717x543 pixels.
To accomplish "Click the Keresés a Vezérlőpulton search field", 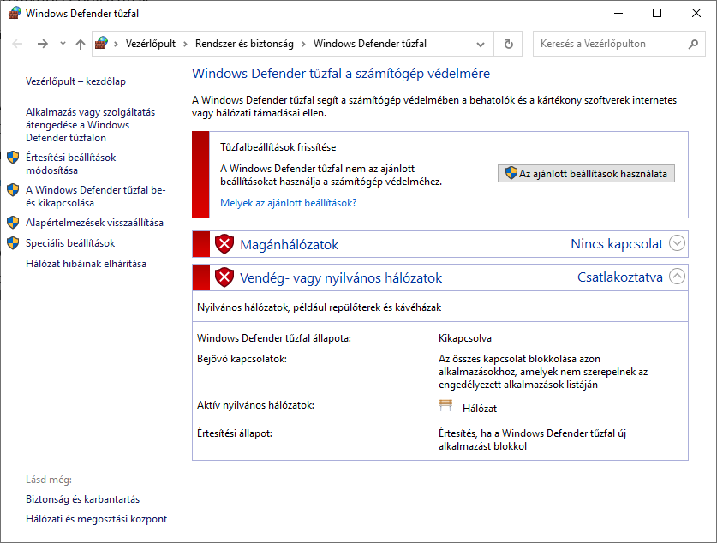I will pos(619,44).
